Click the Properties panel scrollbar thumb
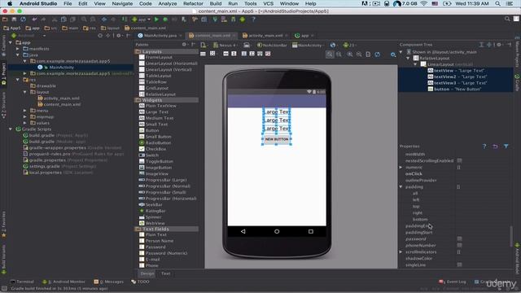The height and width of the screenshot is (293, 521). coord(511,237)
